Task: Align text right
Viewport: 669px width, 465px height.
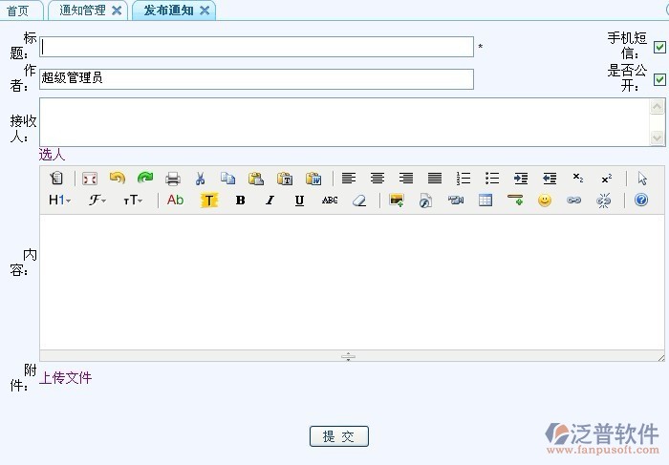Action: (x=406, y=179)
